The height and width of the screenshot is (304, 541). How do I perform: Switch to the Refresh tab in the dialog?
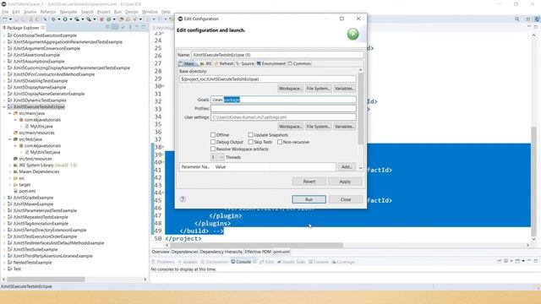[224, 64]
